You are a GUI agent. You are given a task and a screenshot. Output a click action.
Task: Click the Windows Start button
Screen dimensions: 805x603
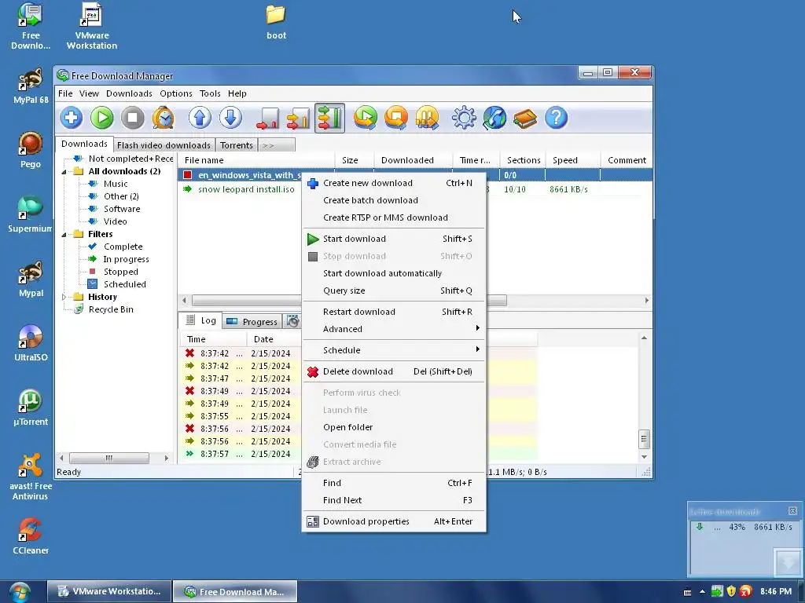pyautogui.click(x=19, y=592)
